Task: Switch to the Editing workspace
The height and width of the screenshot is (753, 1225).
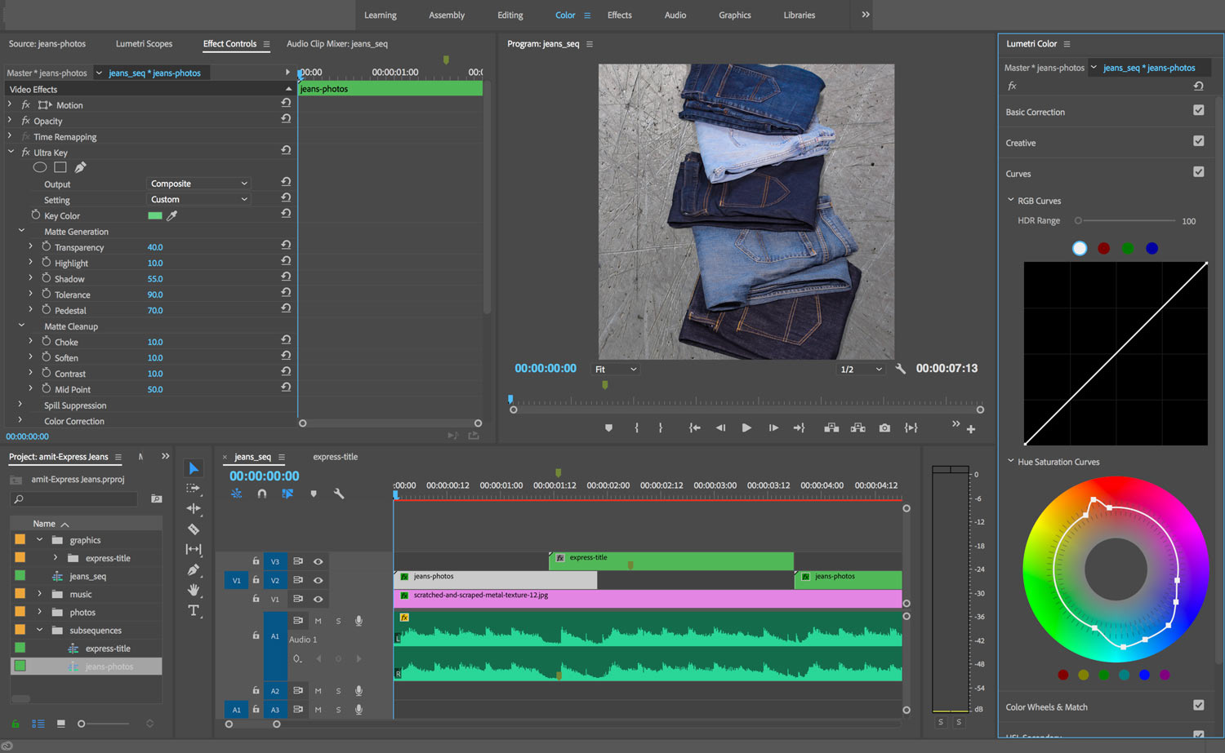Action: click(x=510, y=15)
